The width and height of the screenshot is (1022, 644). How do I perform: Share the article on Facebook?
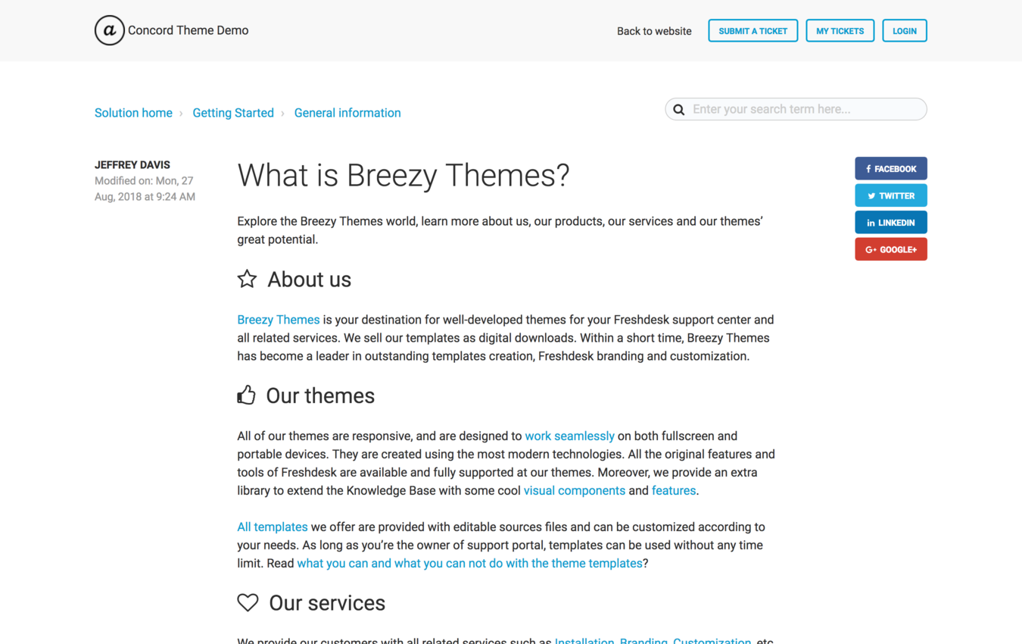890,169
